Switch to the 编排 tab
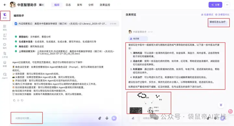This screenshot has width=234, height=126. coord(57,5)
